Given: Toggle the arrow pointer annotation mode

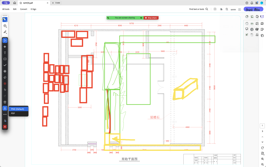Looking at the screenshot, I should 5,41.
